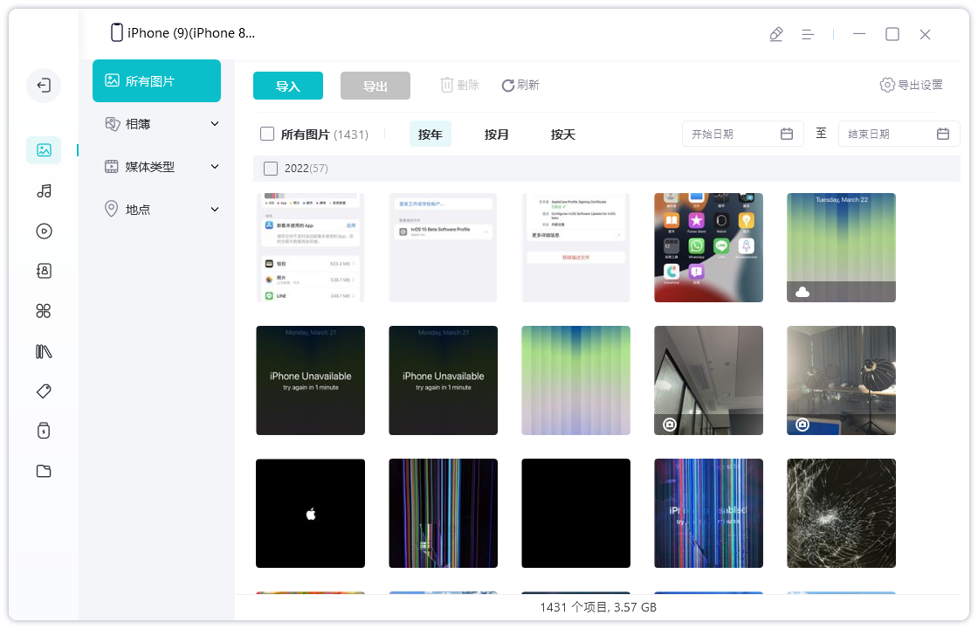Open the Videos section from the sidebar
Image resolution: width=978 pixels, height=629 pixels.
[x=44, y=231]
